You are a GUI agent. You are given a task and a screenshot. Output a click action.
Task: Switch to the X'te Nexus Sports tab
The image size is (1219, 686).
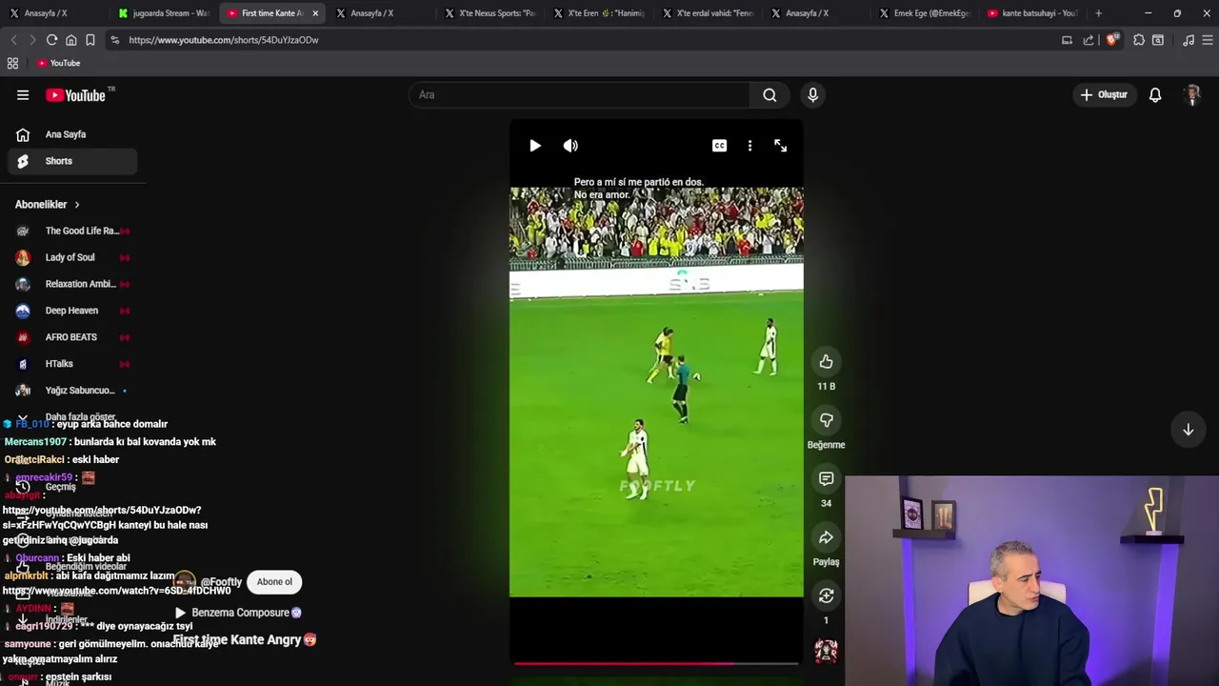pos(491,13)
